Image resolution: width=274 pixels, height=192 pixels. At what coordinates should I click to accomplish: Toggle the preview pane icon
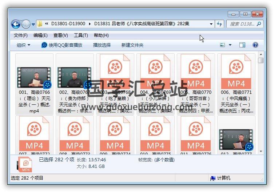(242, 45)
